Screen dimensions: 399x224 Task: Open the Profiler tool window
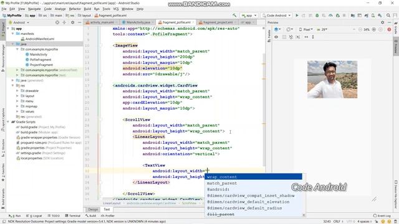click(x=108, y=216)
